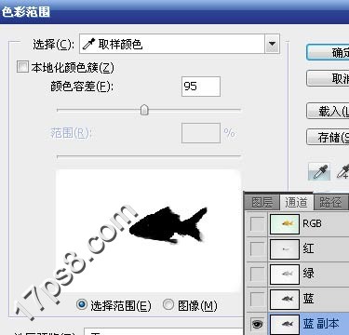
Task: Toggle visibility of the 红 channel
Action: 257,248
